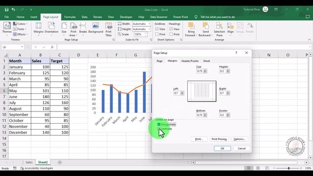Viewport: 313px width, 176px height.
Task: Adjust the zoom slider handle
Action: [x=289, y=168]
